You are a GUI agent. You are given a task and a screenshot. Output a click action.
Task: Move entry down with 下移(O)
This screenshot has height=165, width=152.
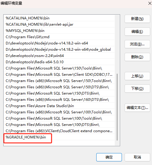tap(137, 89)
